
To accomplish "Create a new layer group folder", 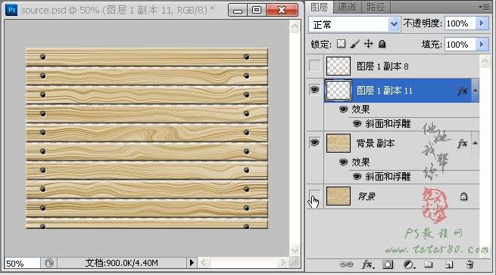I will click(429, 264).
